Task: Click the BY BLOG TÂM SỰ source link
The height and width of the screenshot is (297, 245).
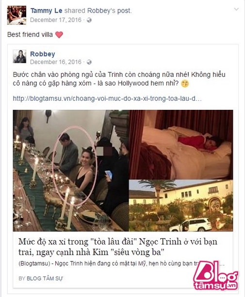Action: (x=41, y=279)
